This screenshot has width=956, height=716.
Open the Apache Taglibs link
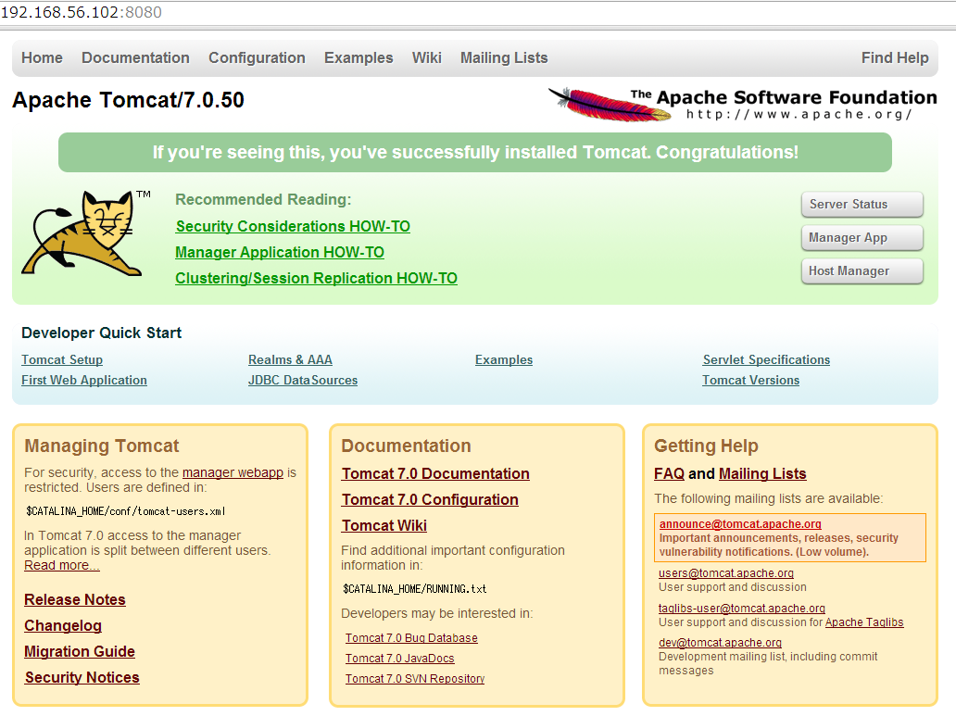click(x=864, y=622)
